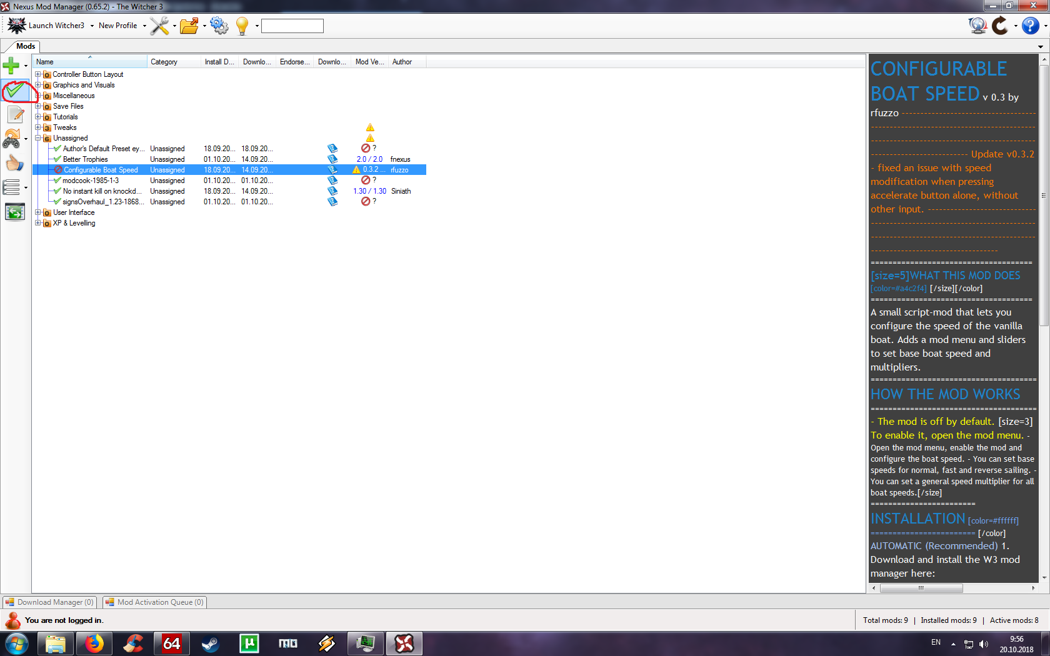Image resolution: width=1050 pixels, height=656 pixels.
Task: Click the book icon in modcook-1985-1-3 row
Action: [x=332, y=181]
